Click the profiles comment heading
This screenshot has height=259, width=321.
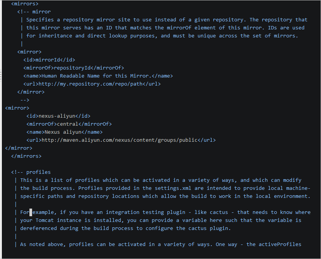(x=38, y=172)
